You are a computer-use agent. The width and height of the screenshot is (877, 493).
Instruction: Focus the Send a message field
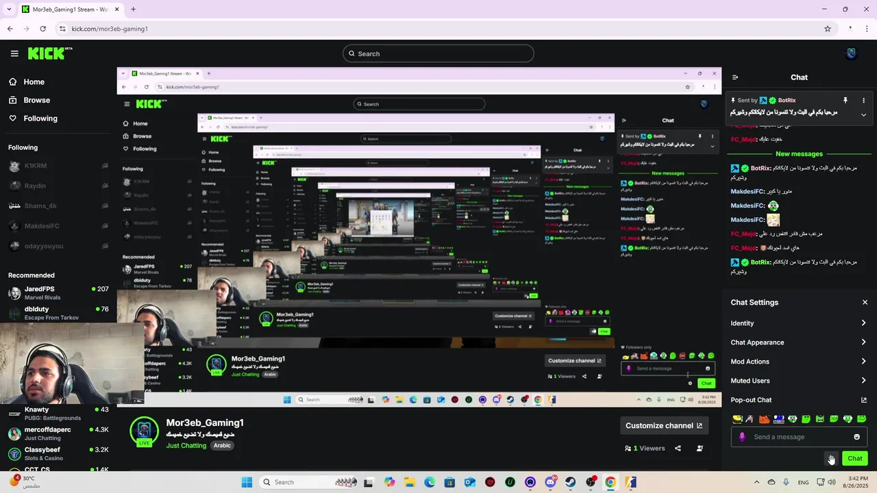click(799, 437)
